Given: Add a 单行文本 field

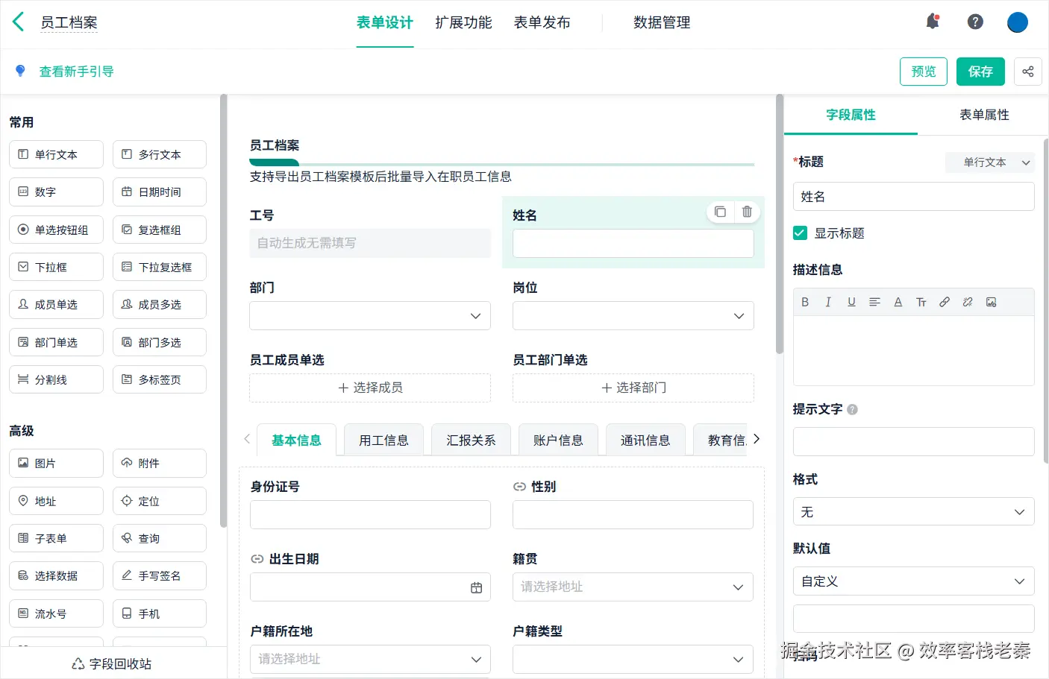Looking at the screenshot, I should coord(56,154).
